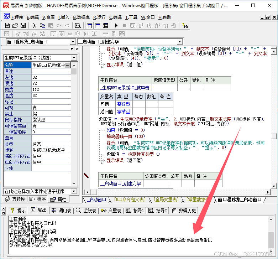Click the step out braces icon
This screenshot has width=278, height=259.
tap(157, 26)
